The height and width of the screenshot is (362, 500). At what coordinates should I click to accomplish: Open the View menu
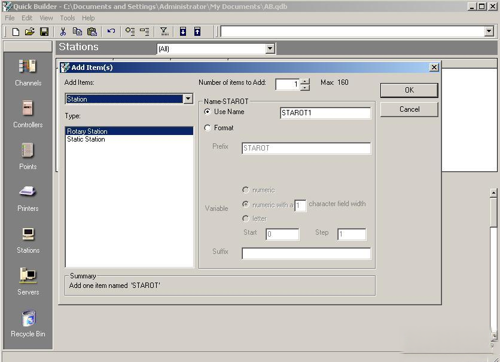(46, 18)
